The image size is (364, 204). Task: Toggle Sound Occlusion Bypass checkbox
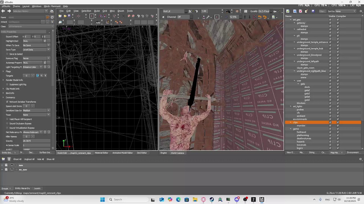click(x=7, y=124)
